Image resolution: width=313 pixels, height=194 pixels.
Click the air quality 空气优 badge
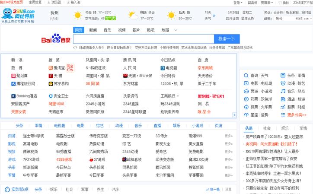[110, 18]
